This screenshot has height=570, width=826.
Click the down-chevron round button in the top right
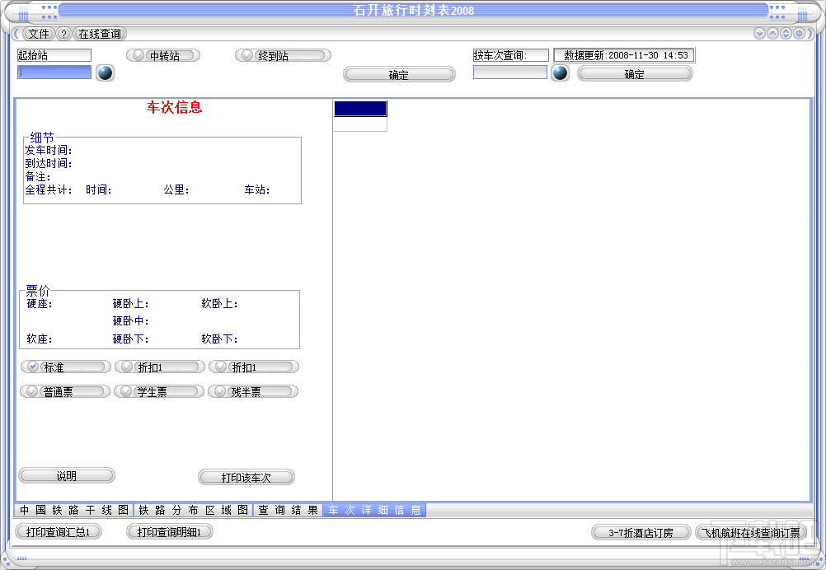pyautogui.click(x=759, y=34)
